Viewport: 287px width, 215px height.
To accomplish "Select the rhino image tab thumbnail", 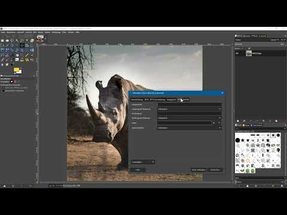I will pos(40,38).
